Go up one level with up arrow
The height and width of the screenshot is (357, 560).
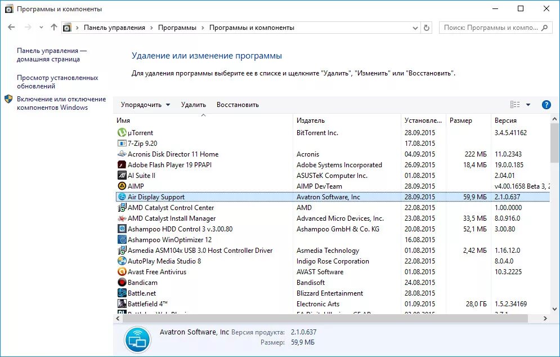pyautogui.click(x=54, y=27)
